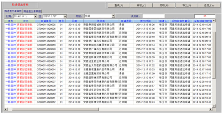Switch to the 购进退出单明细 tab
The image size is (222, 114).
click(x=32, y=12)
